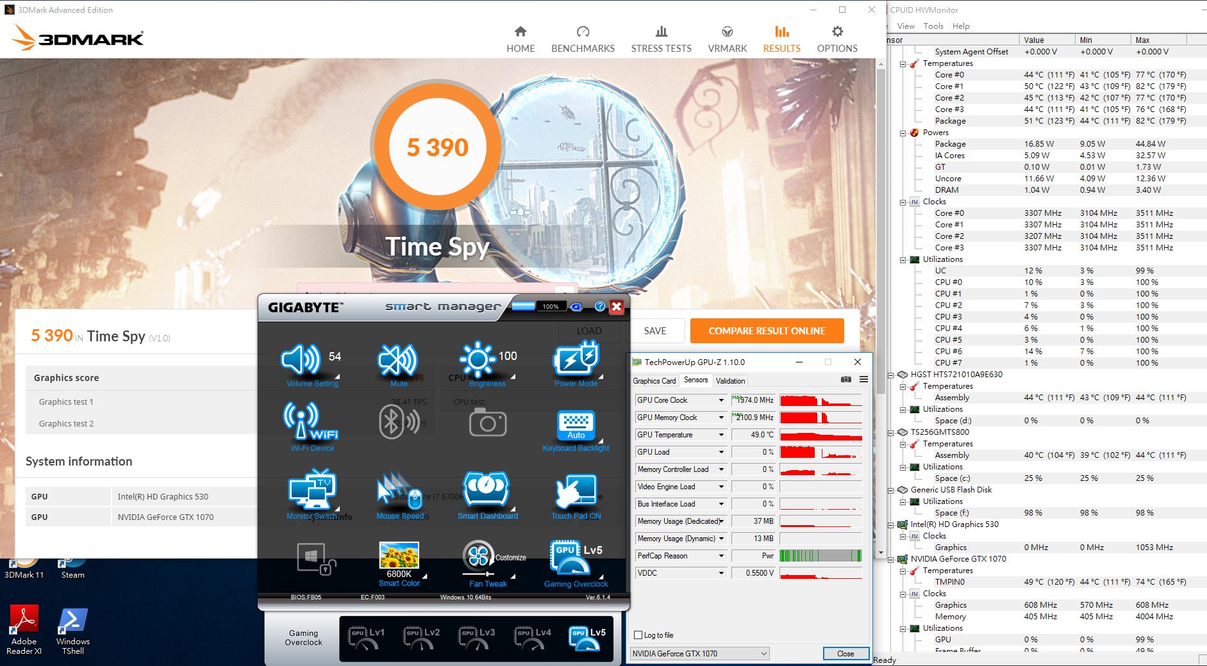
Task: Collapse the Powers node in HWMonitor
Action: coord(903,133)
